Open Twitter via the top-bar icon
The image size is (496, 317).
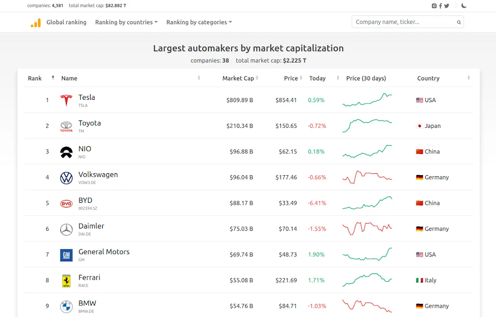point(447,5)
